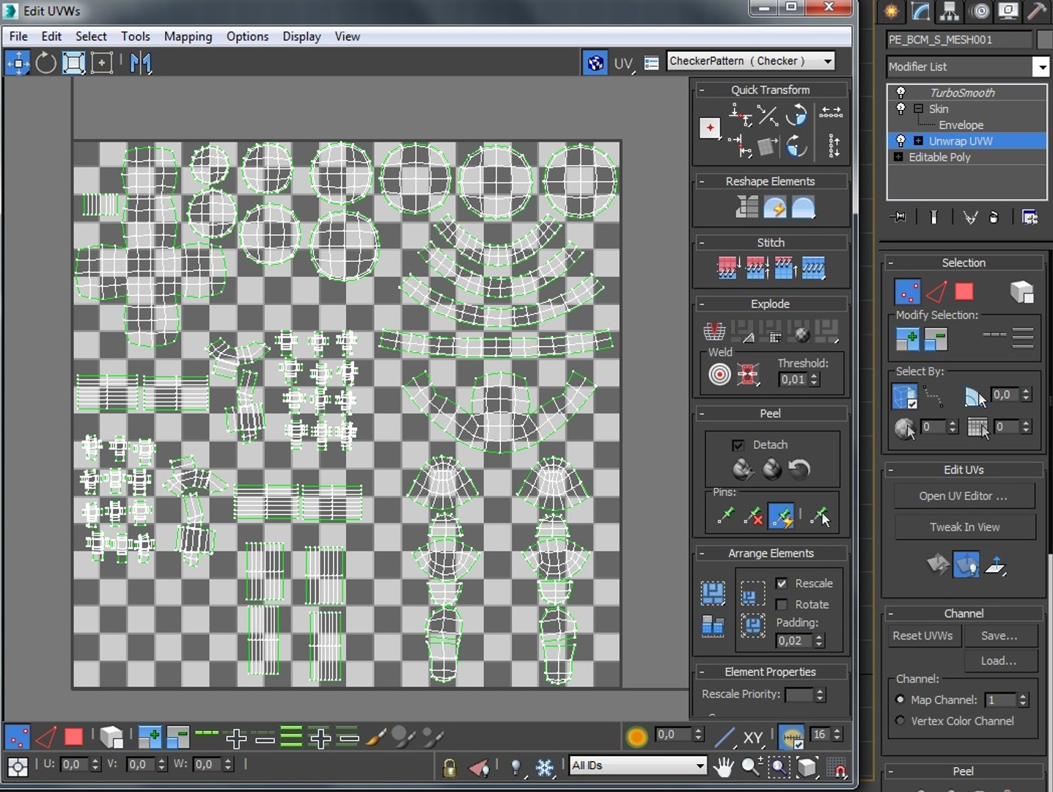The width and height of the screenshot is (1053, 792).
Task: Click the Save... channel button
Action: (999, 636)
